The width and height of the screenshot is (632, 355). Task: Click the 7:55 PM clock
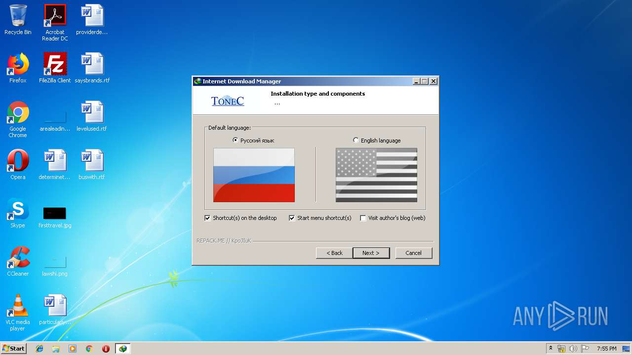tap(606, 349)
